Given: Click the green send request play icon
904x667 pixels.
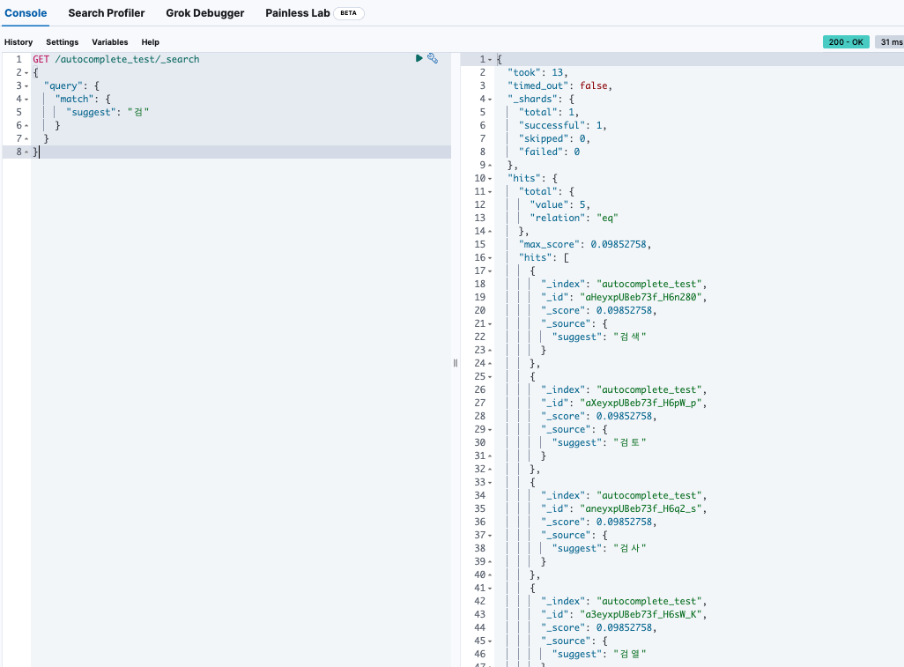Looking at the screenshot, I should point(419,58).
